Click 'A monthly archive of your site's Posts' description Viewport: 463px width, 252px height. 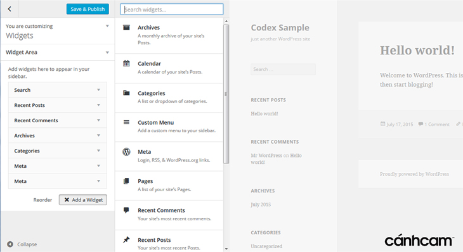[x=171, y=39]
